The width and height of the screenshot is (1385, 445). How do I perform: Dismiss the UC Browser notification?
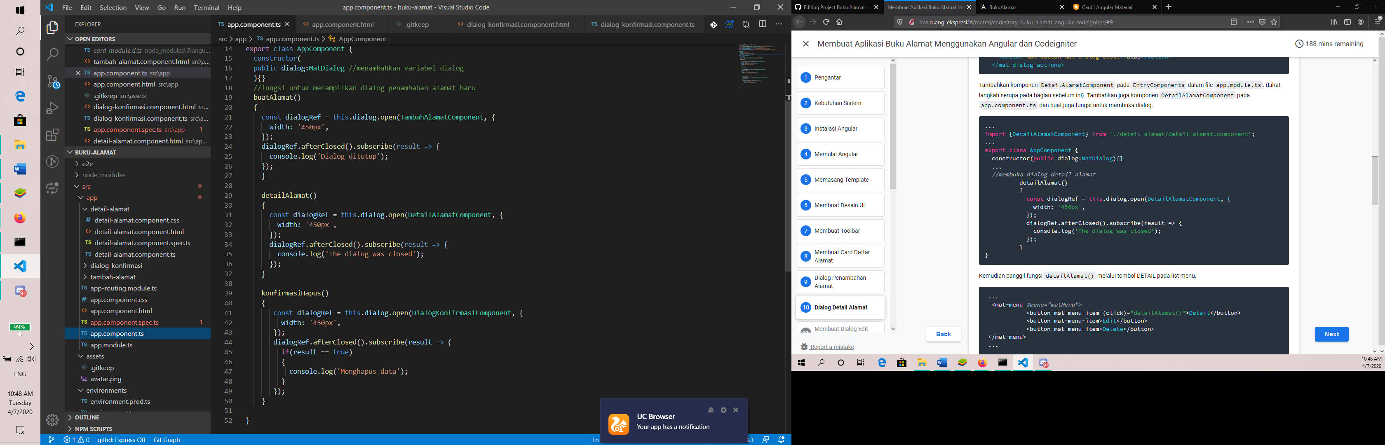click(736, 410)
